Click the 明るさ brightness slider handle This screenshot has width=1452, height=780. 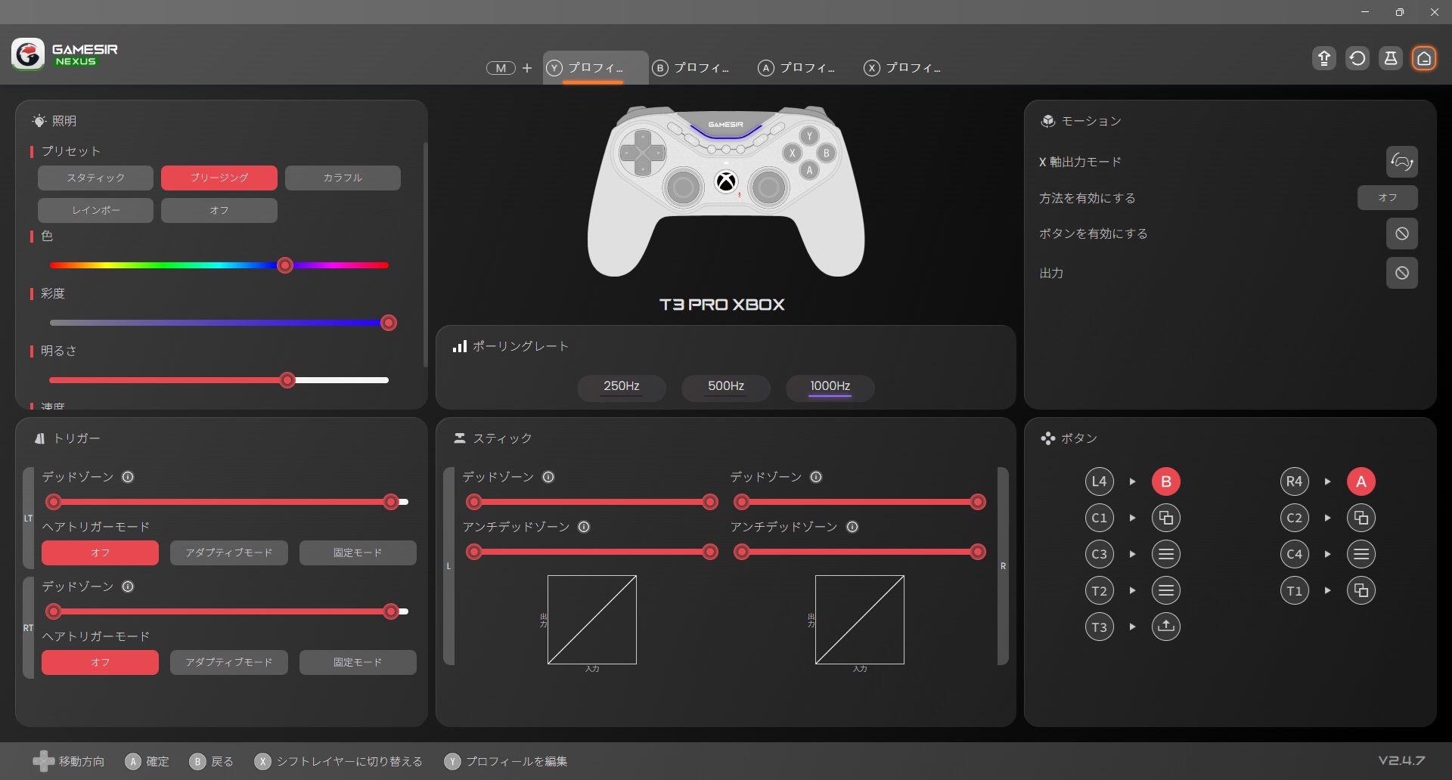[287, 380]
